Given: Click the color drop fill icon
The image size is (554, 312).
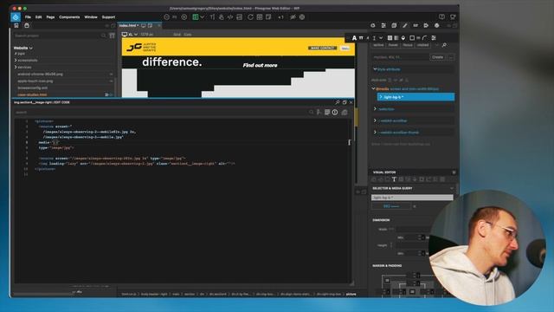Looking at the screenshot, I should point(403,38).
